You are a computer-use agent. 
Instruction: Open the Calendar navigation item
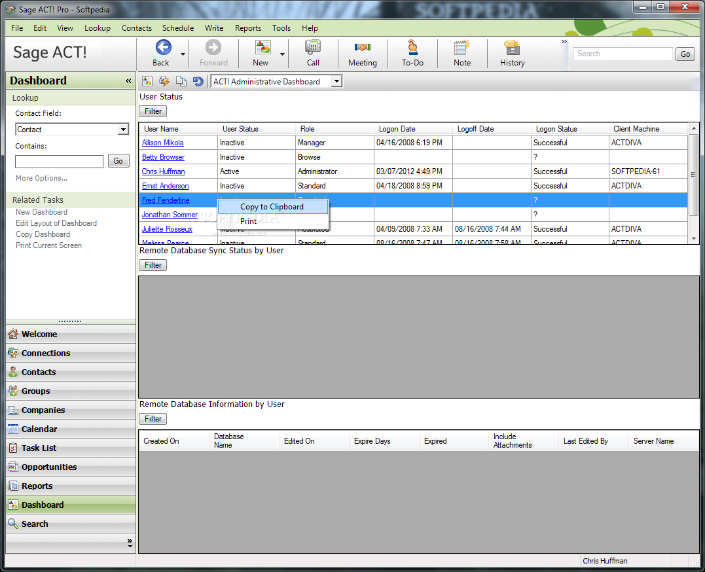[x=71, y=429]
